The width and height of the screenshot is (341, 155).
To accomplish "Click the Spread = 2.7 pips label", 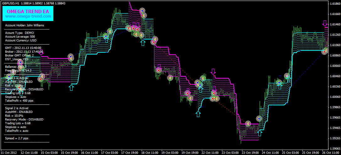I will coord(17,138).
